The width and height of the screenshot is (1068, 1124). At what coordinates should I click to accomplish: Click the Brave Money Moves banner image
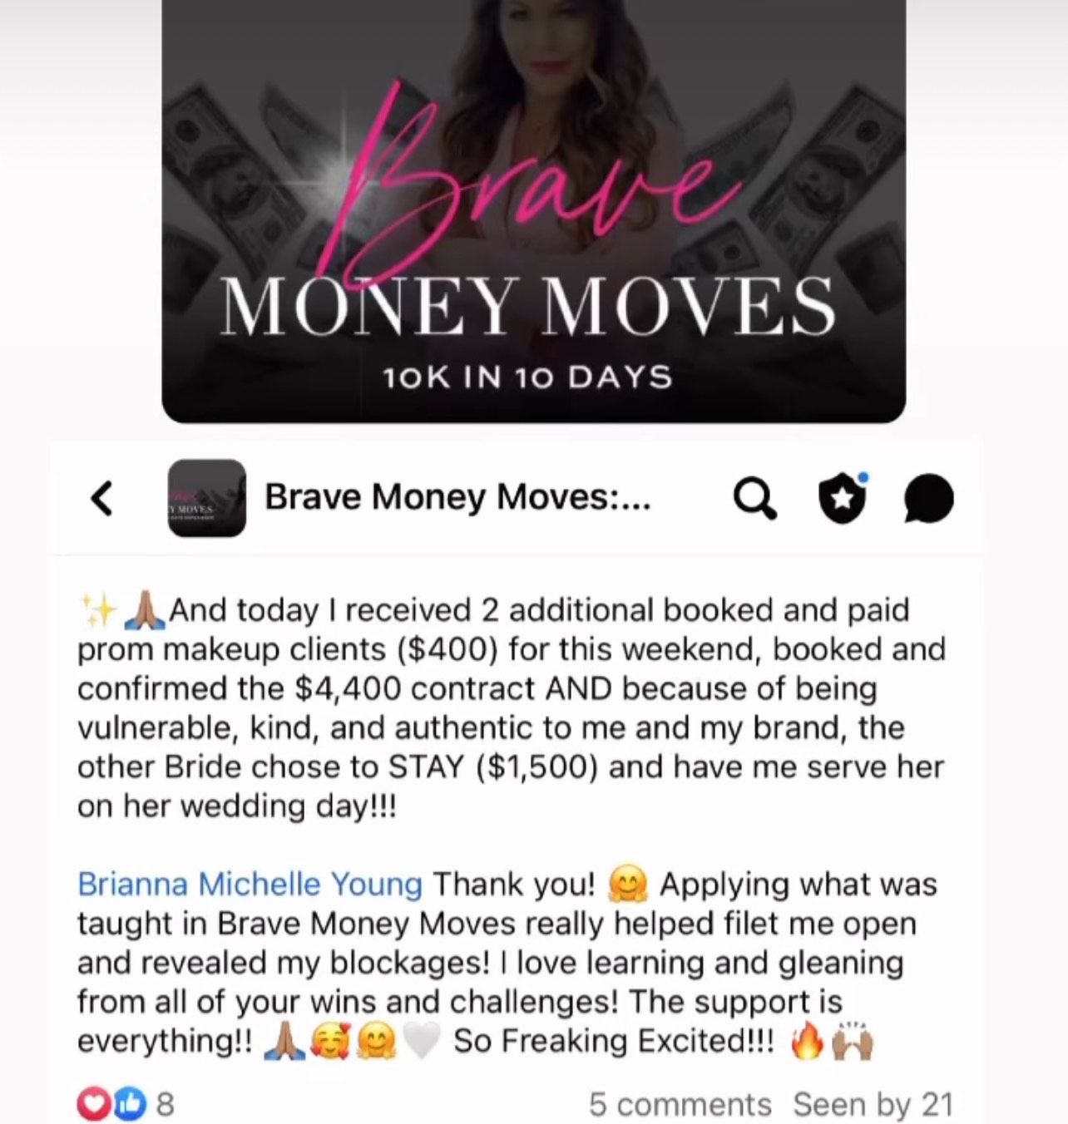533,211
